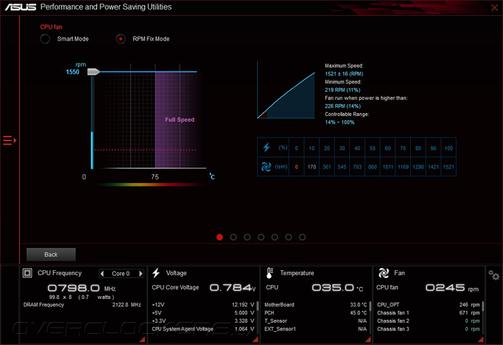Expand CPU Frequency panel corner arrow
The width and height of the screenshot is (503, 345).
(142, 339)
